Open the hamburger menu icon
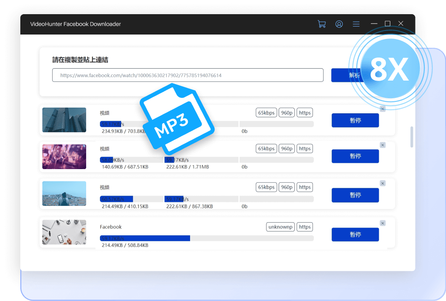This screenshot has height=301, width=446. tap(356, 24)
